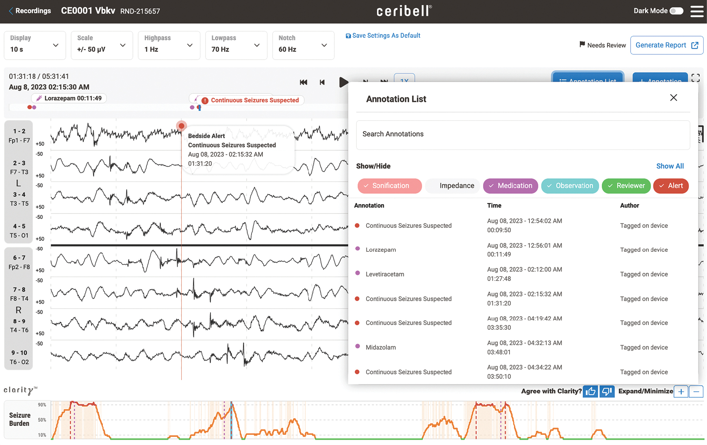Viewport: 707px width, 445px height.
Task: Open the hamburger menu
Action: pos(697,11)
